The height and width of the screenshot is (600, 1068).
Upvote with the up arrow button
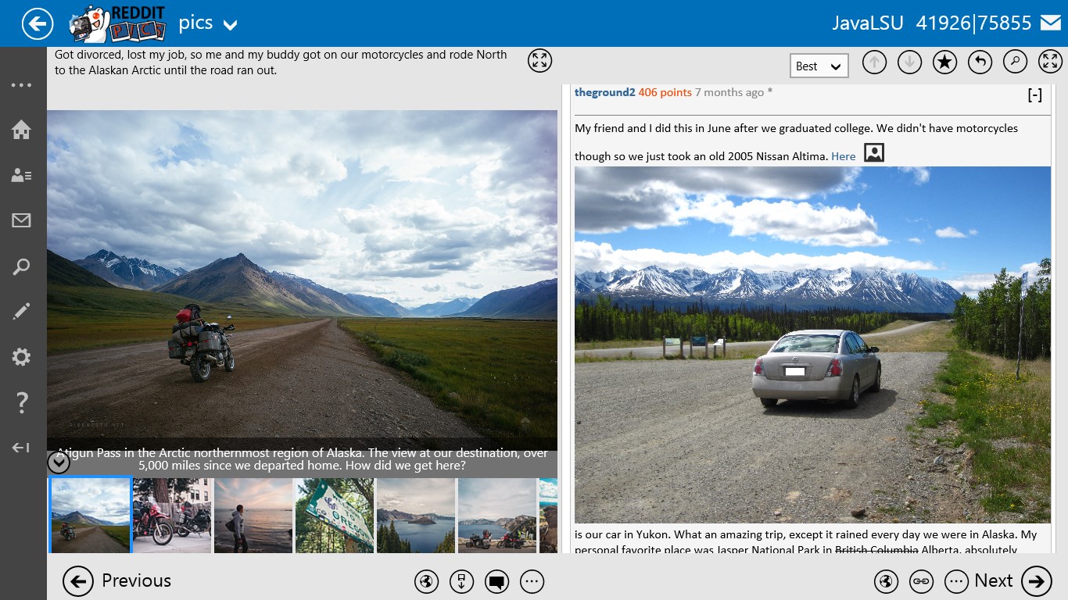click(x=874, y=62)
